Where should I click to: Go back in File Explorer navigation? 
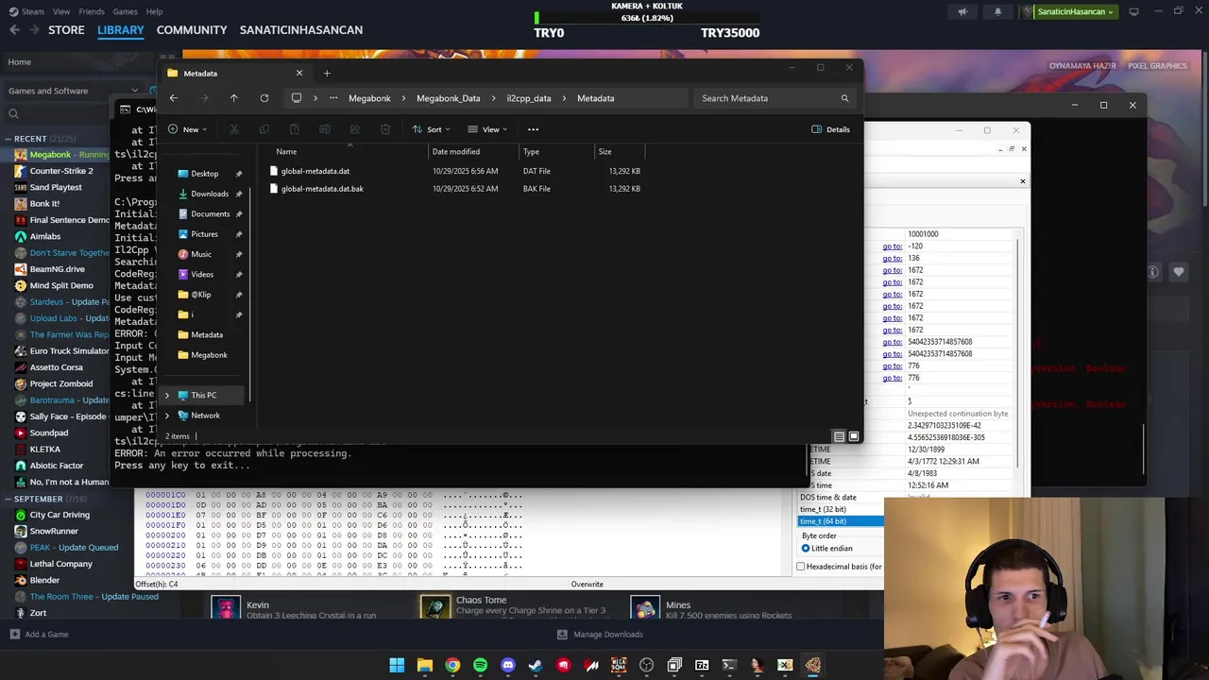(173, 98)
